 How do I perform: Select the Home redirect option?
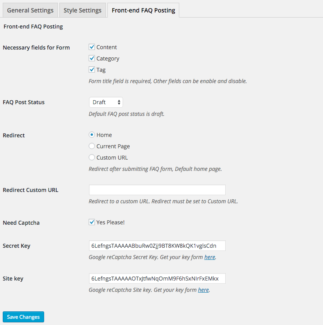pos(92,135)
